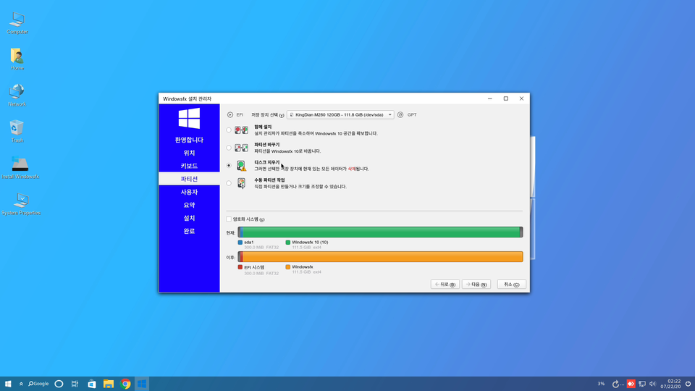Go to the 설치 step
This screenshot has width=695, height=391.
pos(189,218)
